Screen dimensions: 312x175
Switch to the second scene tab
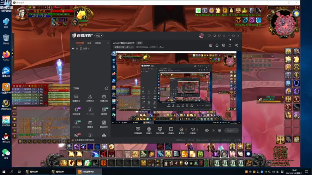(x=89, y=43)
